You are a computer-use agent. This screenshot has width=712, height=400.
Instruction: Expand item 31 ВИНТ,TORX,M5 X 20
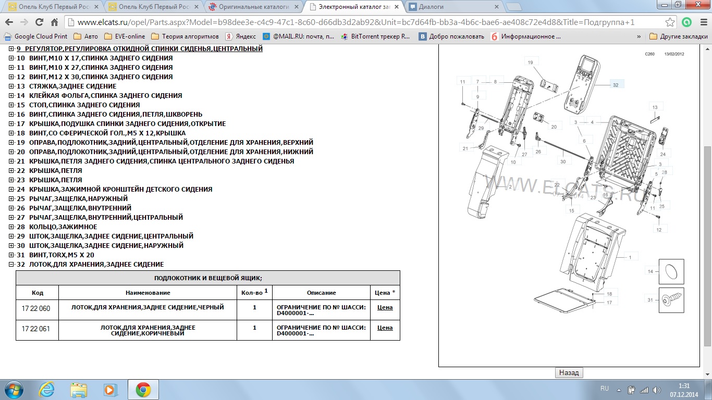(11, 255)
